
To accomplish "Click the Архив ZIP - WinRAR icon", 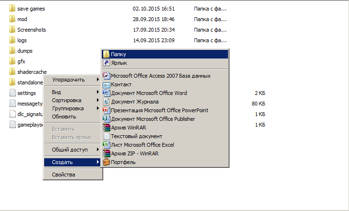I will tap(106, 153).
